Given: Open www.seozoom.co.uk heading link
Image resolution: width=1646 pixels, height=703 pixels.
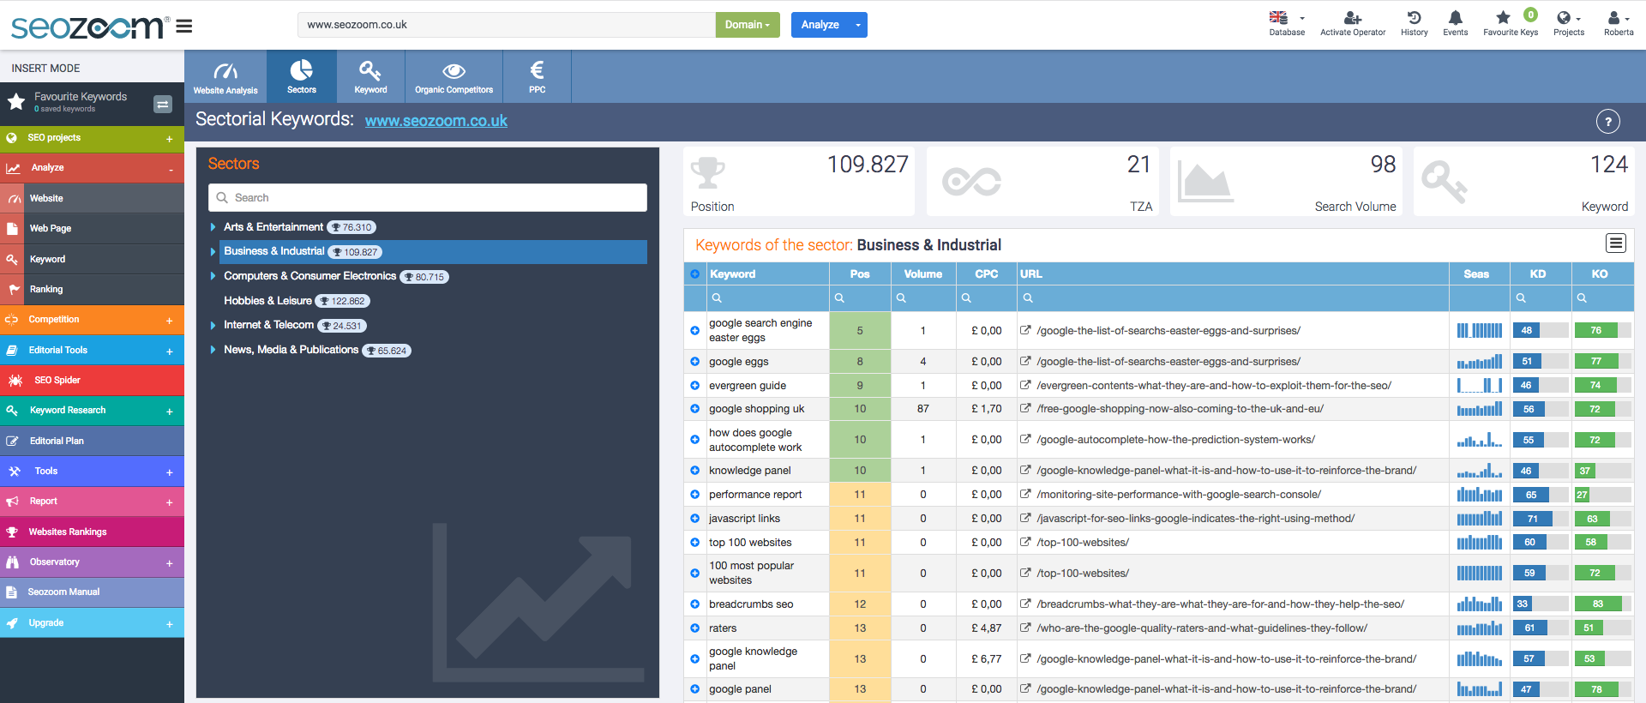Looking at the screenshot, I should (436, 121).
